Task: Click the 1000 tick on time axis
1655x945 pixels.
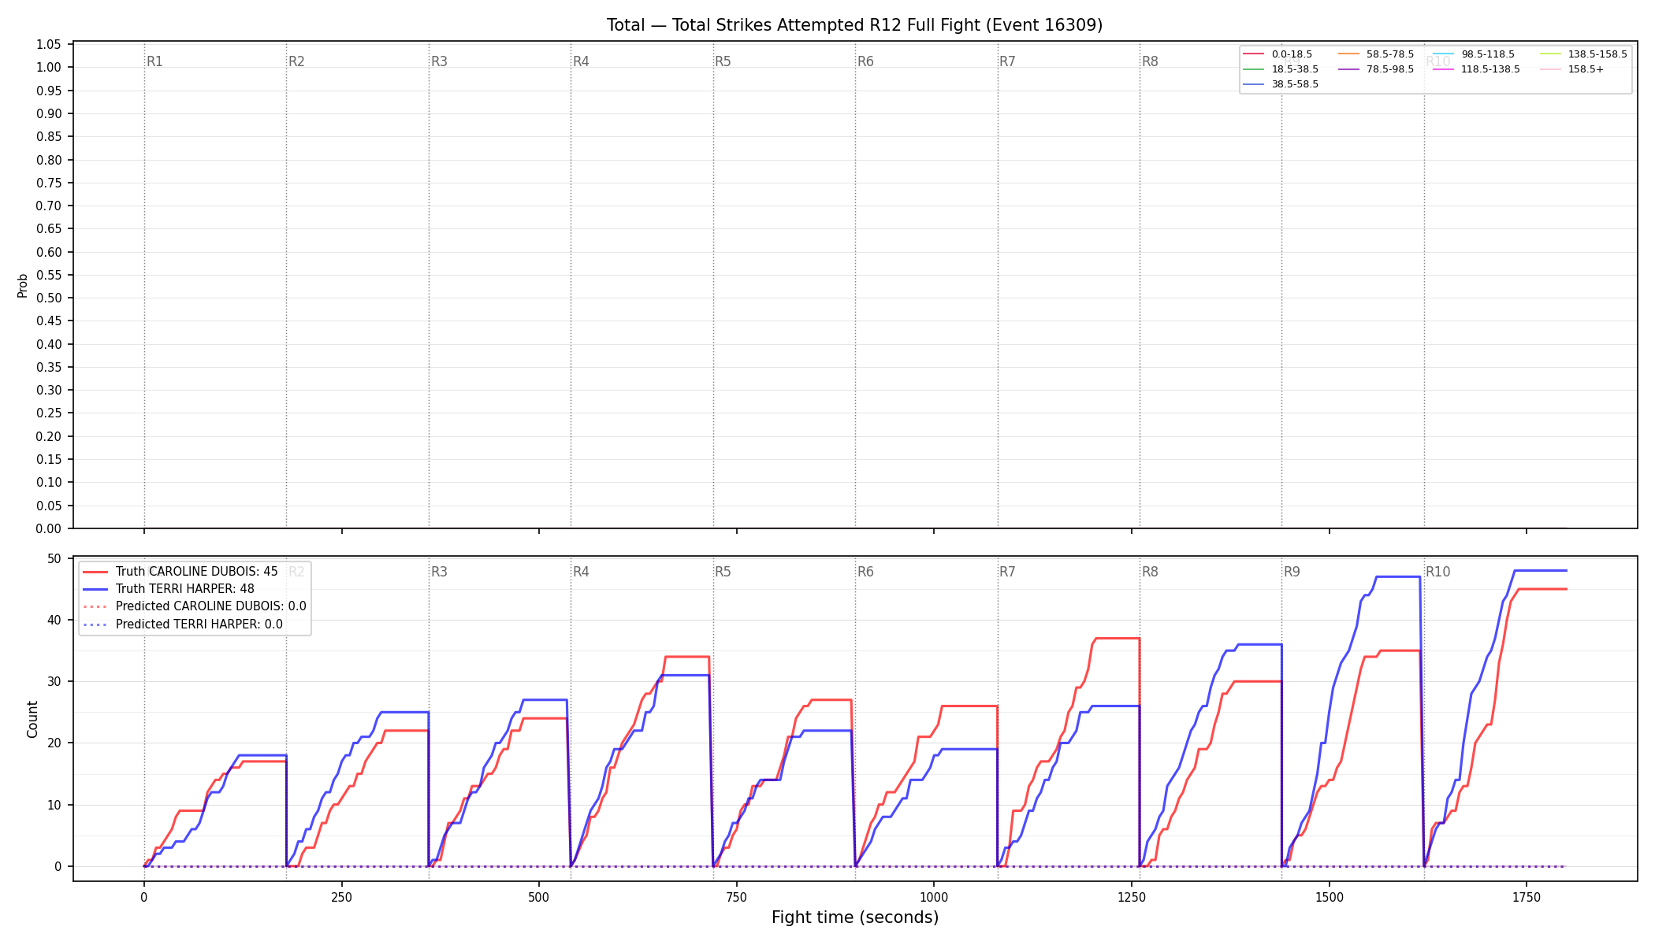Action: click(934, 897)
